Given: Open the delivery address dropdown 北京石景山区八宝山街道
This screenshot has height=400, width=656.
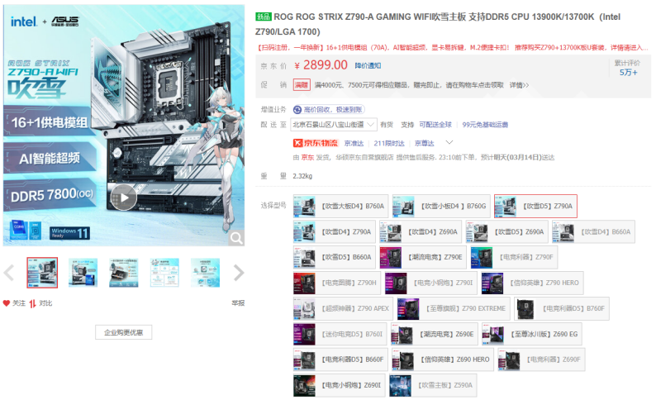Looking at the screenshot, I should coord(335,125).
